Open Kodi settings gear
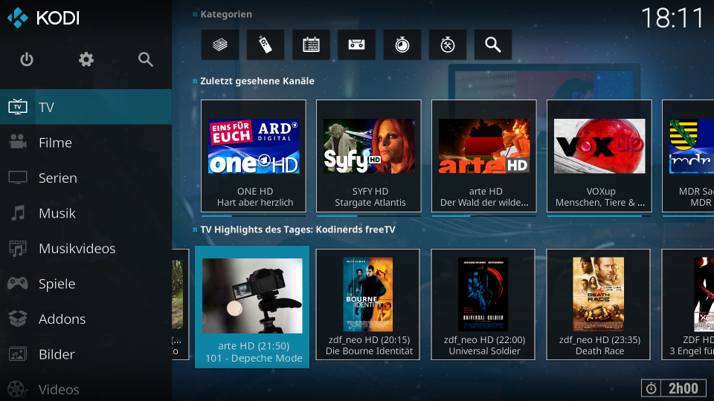 (x=86, y=59)
